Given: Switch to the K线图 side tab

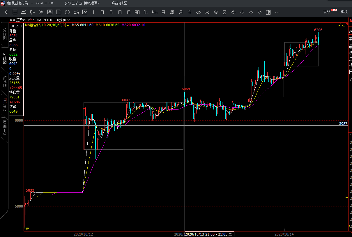Looking at the screenshot, I should tap(5, 59).
